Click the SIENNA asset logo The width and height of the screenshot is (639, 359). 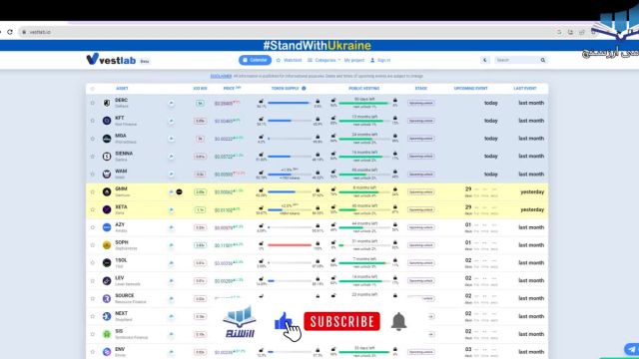pyautogui.click(x=107, y=157)
